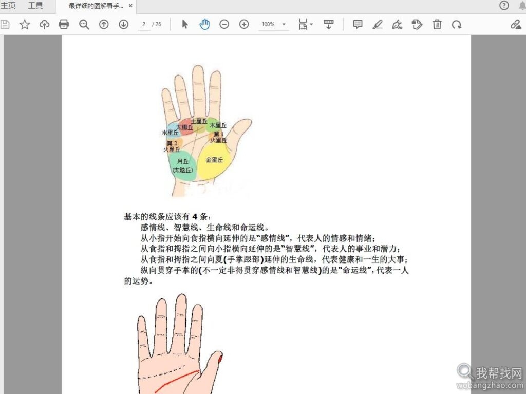Open the Edit PDF tool
The image size is (526, 394).
tap(417, 24)
